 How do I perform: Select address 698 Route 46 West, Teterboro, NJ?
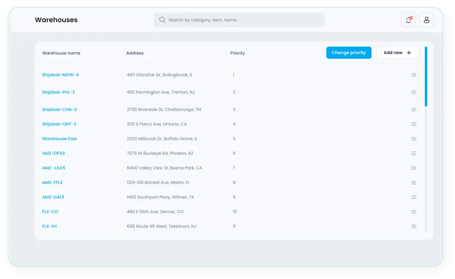(161, 226)
